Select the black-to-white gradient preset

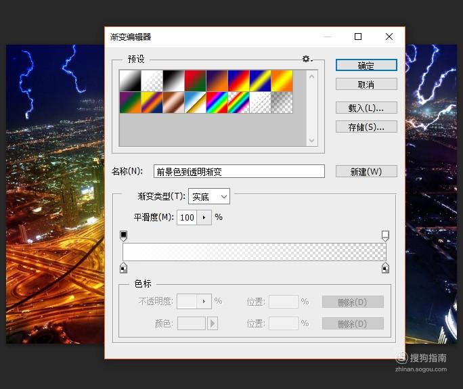130,81
